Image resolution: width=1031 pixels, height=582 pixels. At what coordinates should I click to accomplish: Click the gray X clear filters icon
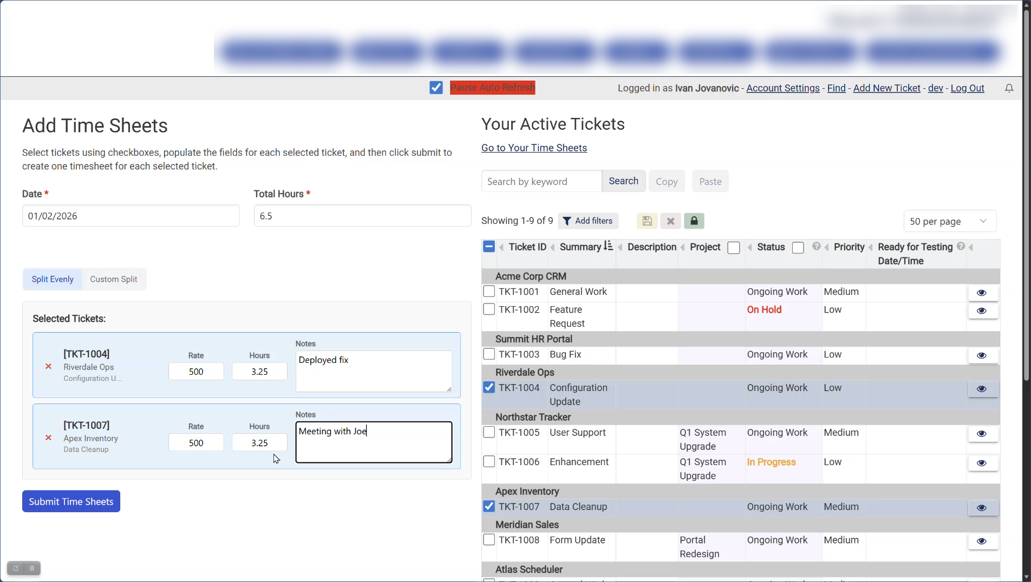670,221
